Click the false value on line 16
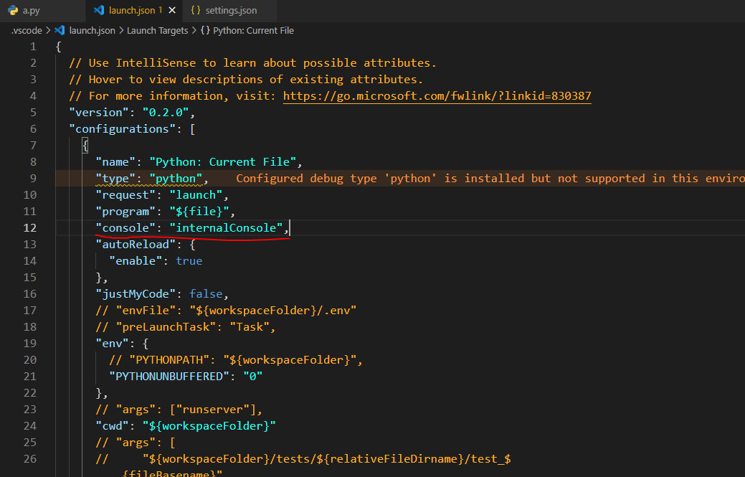This screenshot has height=477, width=745. [x=206, y=293]
